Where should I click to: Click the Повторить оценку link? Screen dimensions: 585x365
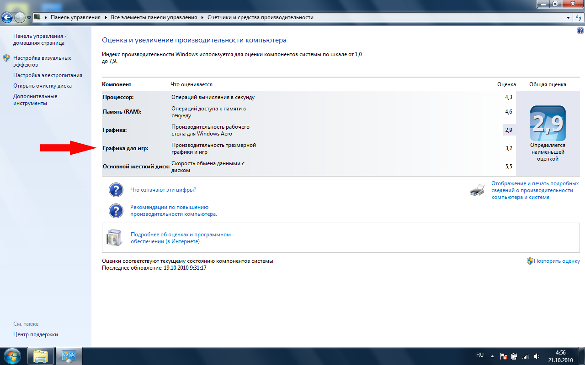[x=557, y=261]
